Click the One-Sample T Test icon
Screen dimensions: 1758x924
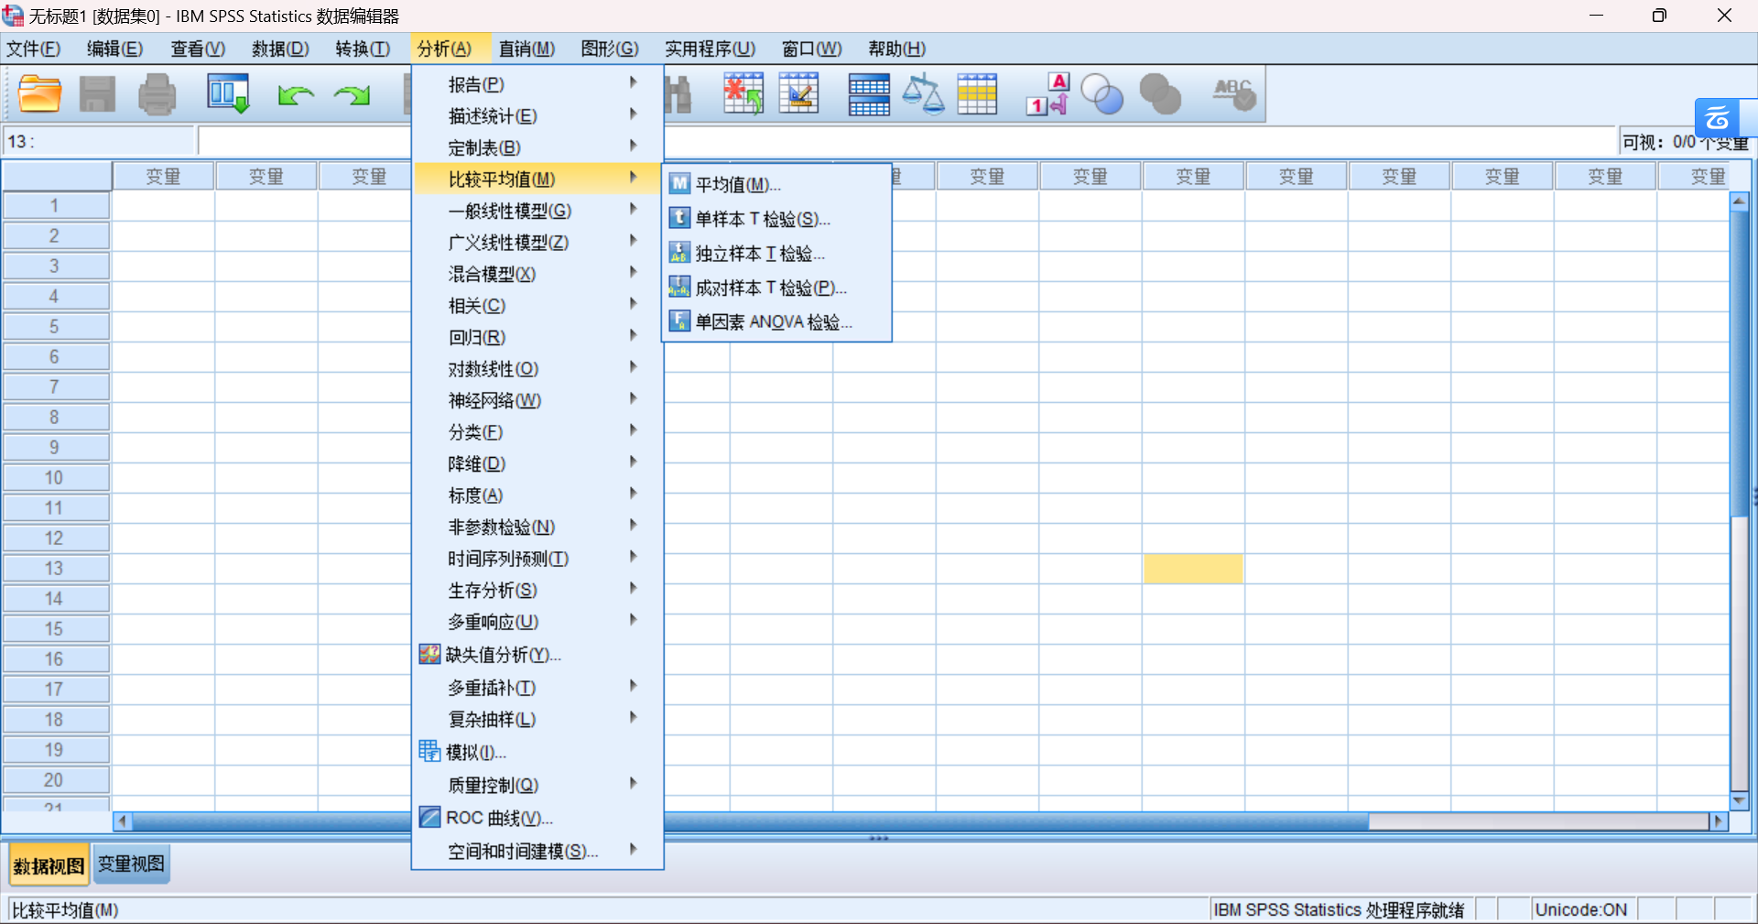pyautogui.click(x=679, y=218)
